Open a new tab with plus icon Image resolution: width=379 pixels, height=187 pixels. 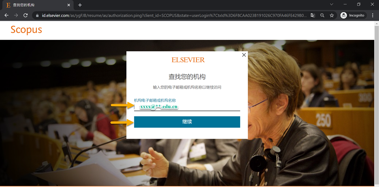80,5
